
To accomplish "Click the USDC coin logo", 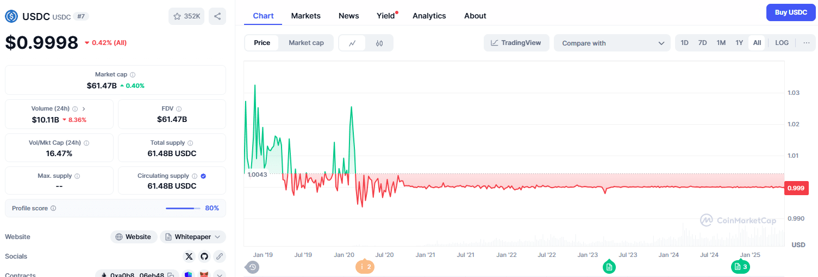I will point(11,16).
